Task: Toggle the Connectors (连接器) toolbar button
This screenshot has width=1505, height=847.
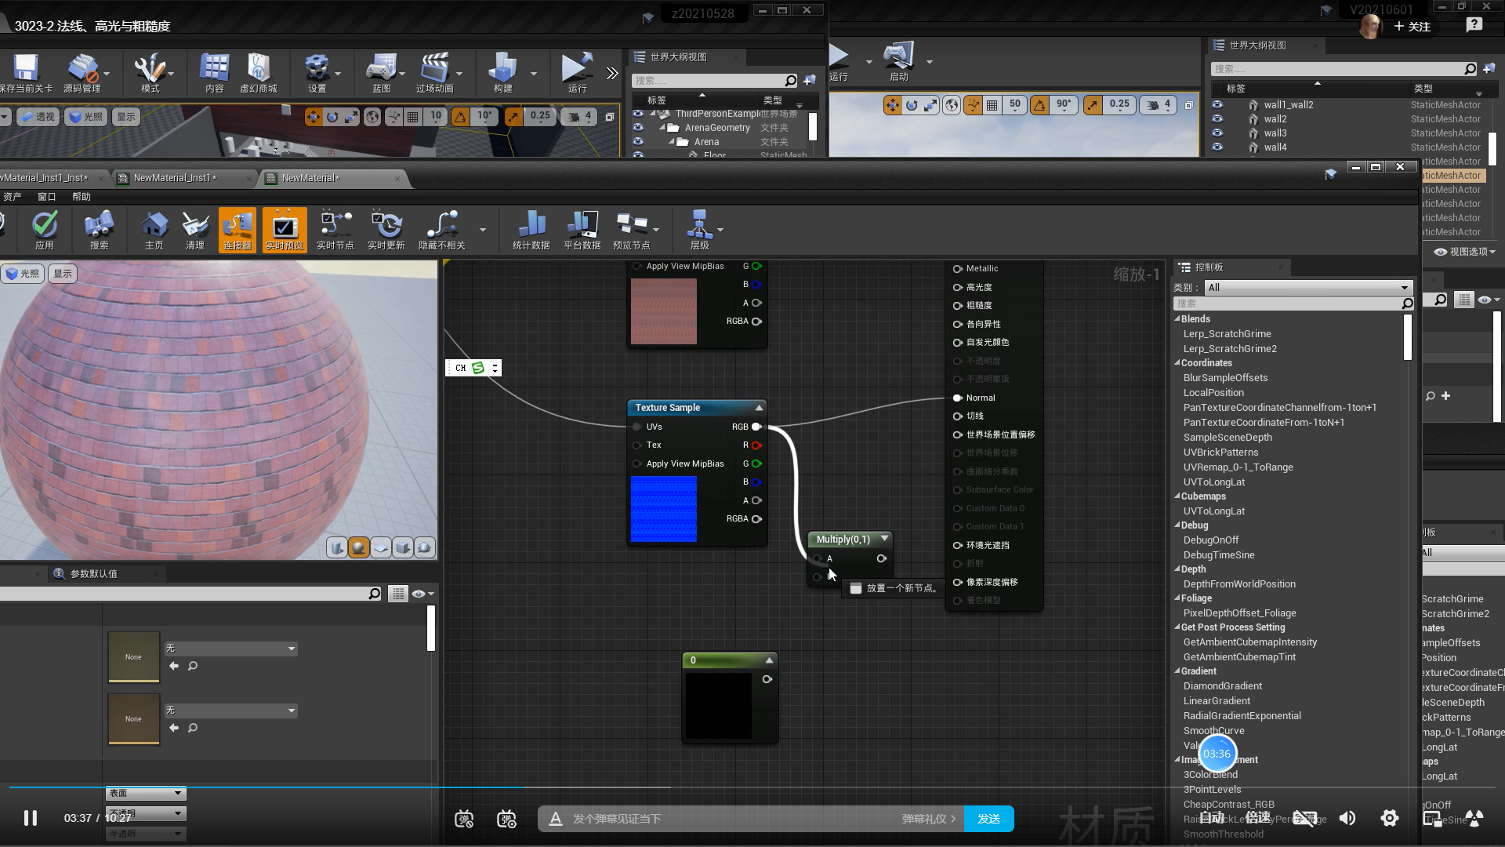Action: tap(238, 230)
